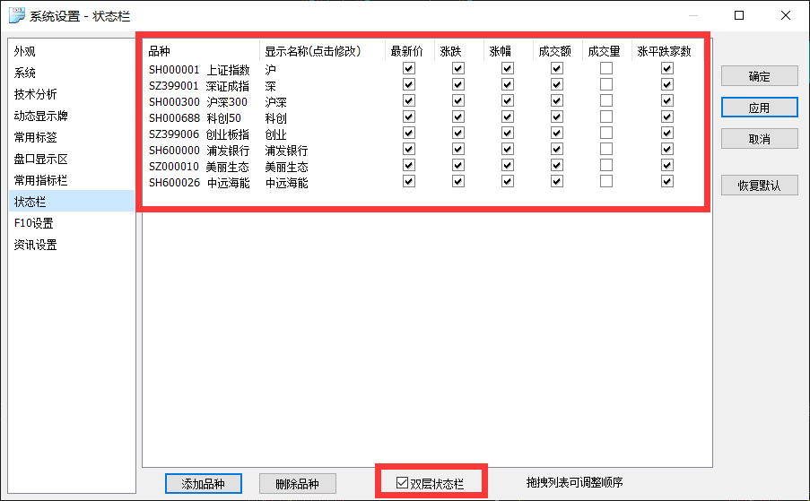Select 状态栏 in the sidebar

(x=72, y=202)
